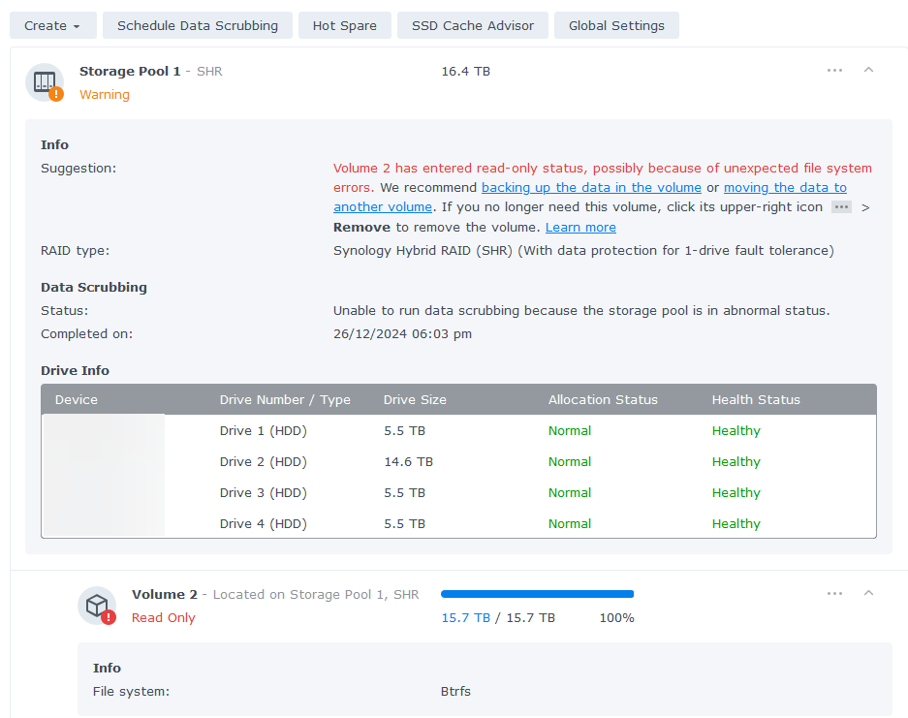This screenshot has width=908, height=718.
Task: Click the arrow after the inline ellipsis icon
Action: coord(863,206)
